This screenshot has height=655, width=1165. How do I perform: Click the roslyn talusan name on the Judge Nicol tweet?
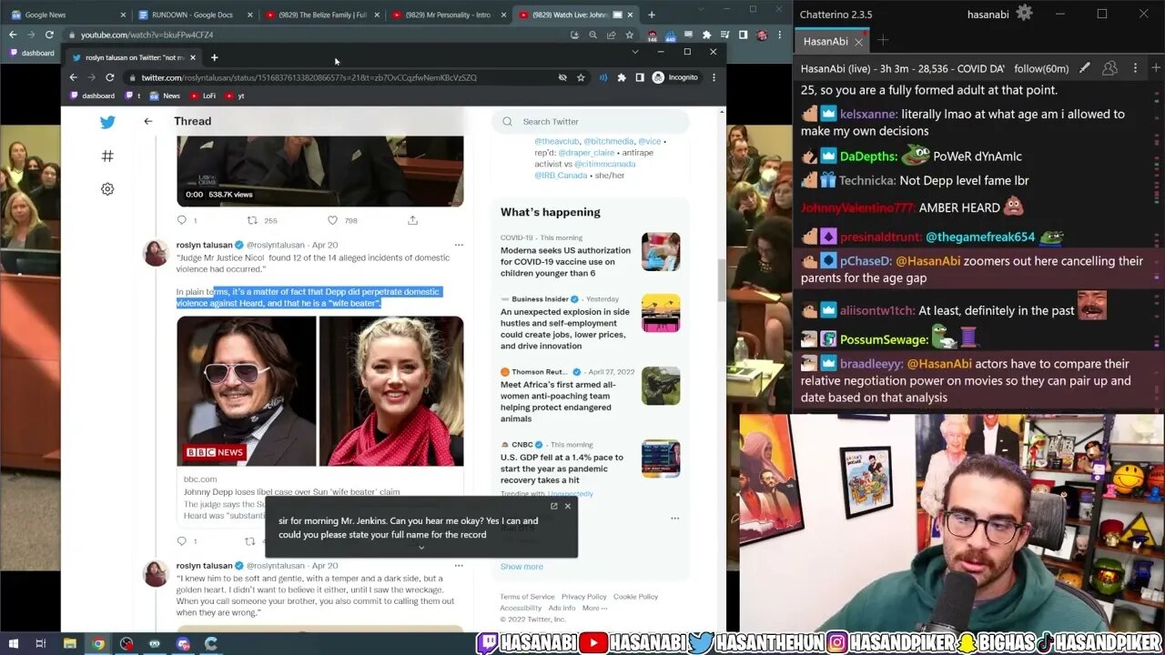(204, 245)
